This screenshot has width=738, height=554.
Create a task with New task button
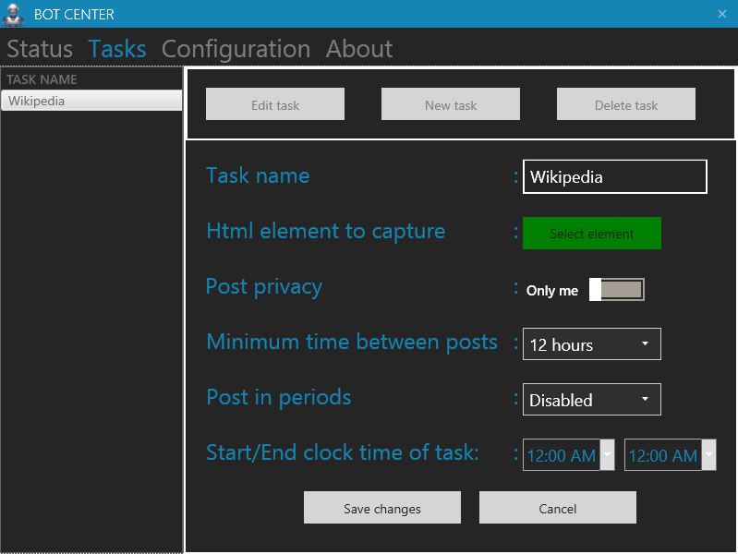click(450, 104)
